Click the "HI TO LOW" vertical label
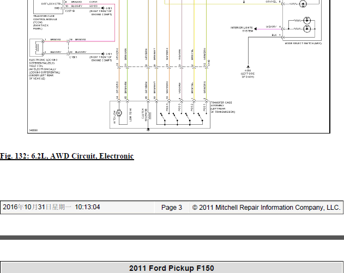Image resolution: width=344 pixels, height=273 pixels. [x=114, y=117]
